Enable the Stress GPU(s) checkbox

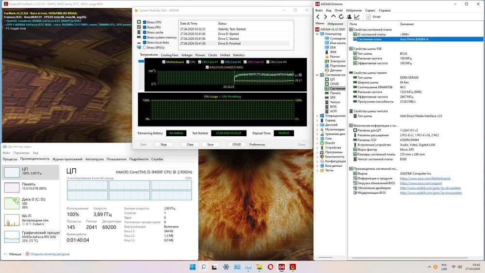click(145, 48)
